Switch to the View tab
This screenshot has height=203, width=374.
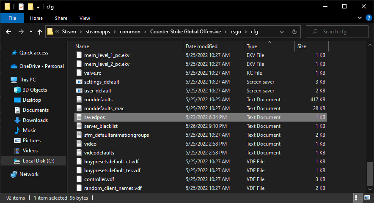tap(85, 18)
